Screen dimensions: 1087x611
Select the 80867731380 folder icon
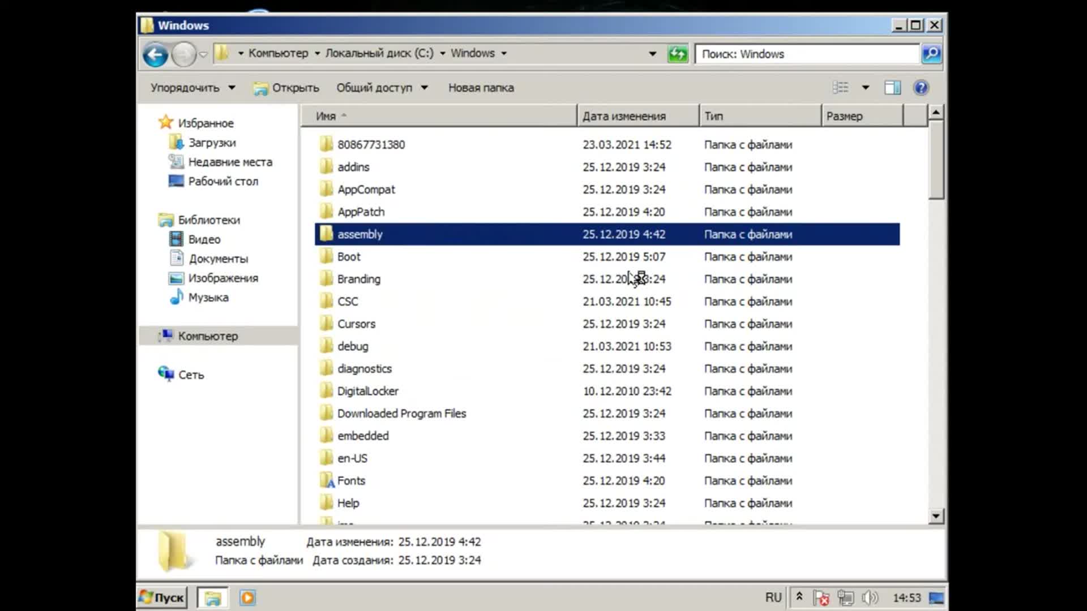pos(326,144)
